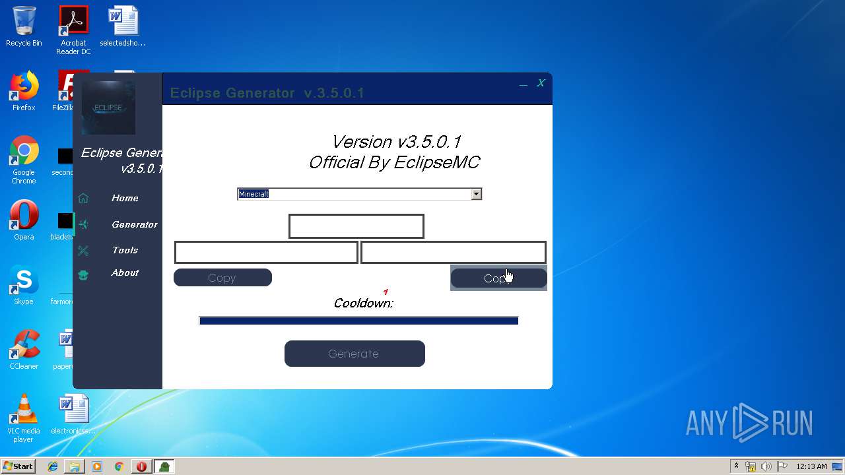Click the About sidebar icon
The image size is (845, 475).
tap(83, 275)
